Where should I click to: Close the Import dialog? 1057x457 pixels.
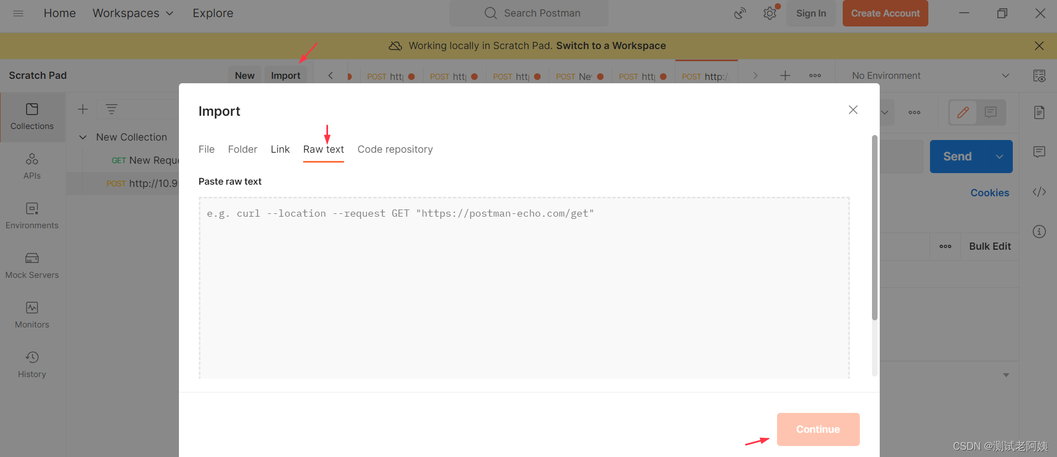pos(853,110)
